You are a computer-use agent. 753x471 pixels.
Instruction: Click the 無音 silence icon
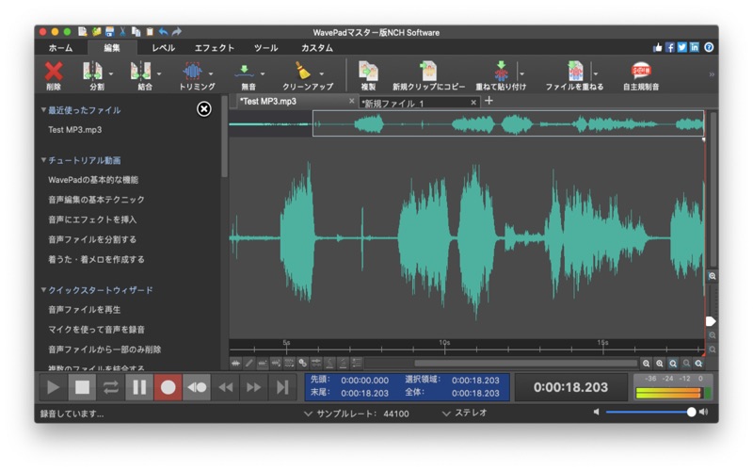245,72
